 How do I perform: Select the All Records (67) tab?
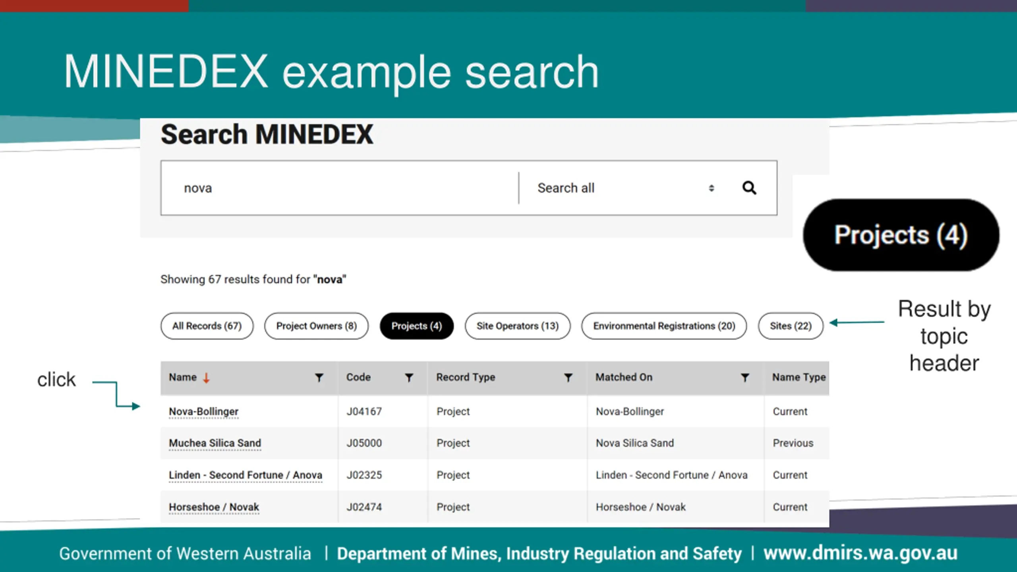click(207, 326)
